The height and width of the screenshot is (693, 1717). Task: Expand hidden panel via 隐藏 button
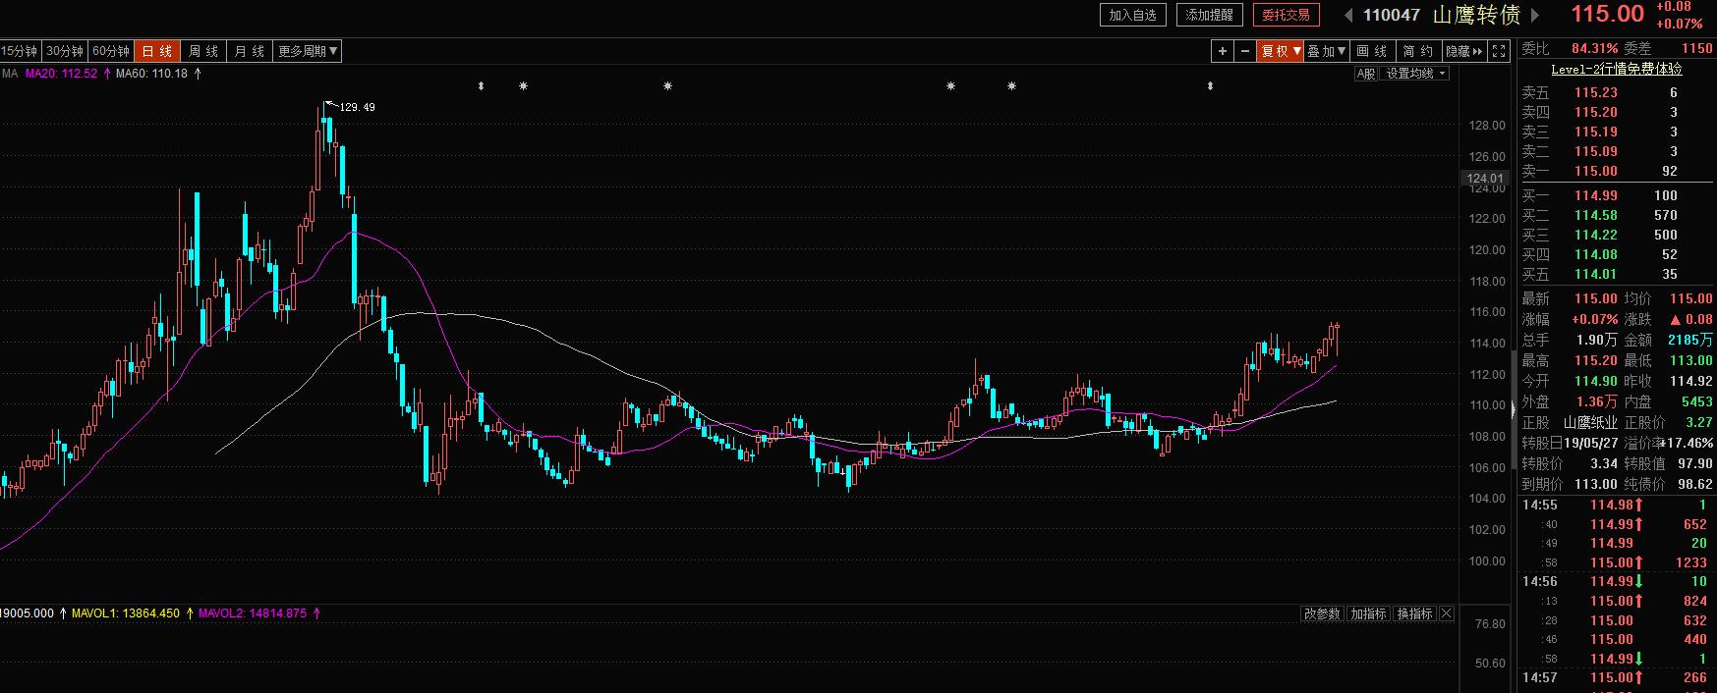tap(1463, 51)
